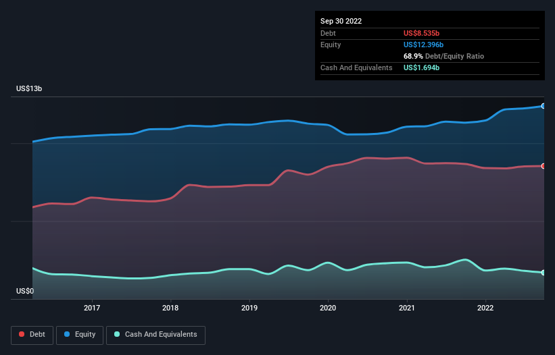Click the US$13b y-axis label

tap(29, 88)
